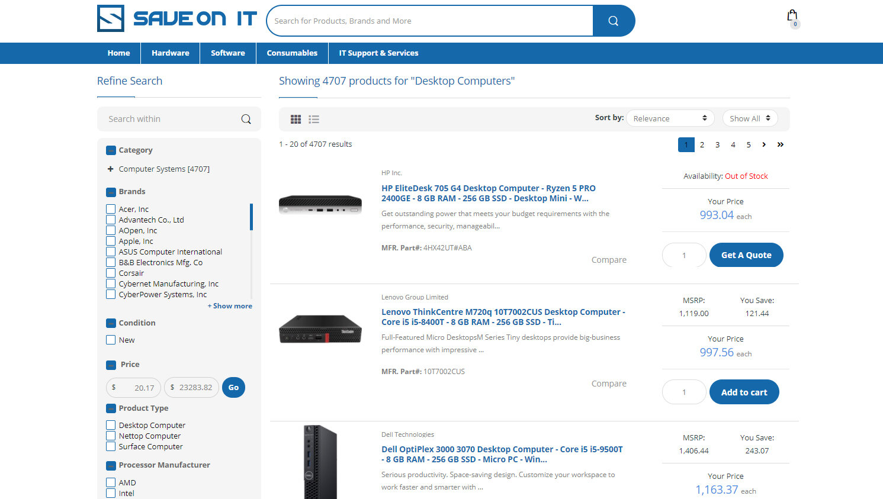
Task: Collapse the Condition filter section
Action: [x=111, y=323]
